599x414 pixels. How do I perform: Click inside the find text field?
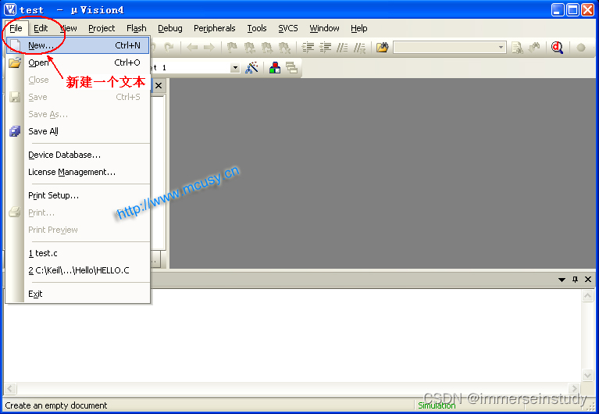pyautogui.click(x=445, y=48)
